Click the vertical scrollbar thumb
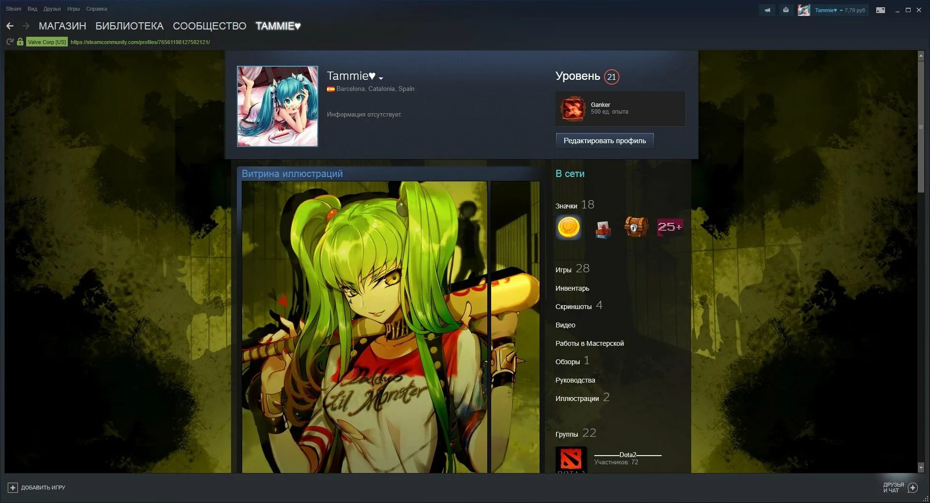The height and width of the screenshot is (503, 930). pos(921,127)
